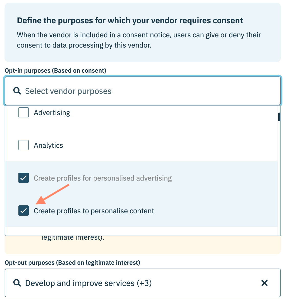Screen dimensions: 286x299
Task: Untick Create profiles to personalise content checkbox
Action: pyautogui.click(x=24, y=211)
